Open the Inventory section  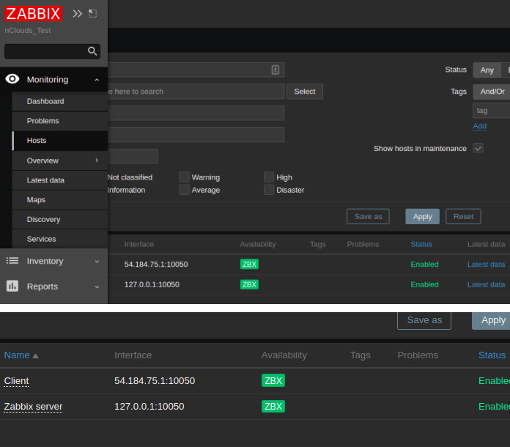53,261
